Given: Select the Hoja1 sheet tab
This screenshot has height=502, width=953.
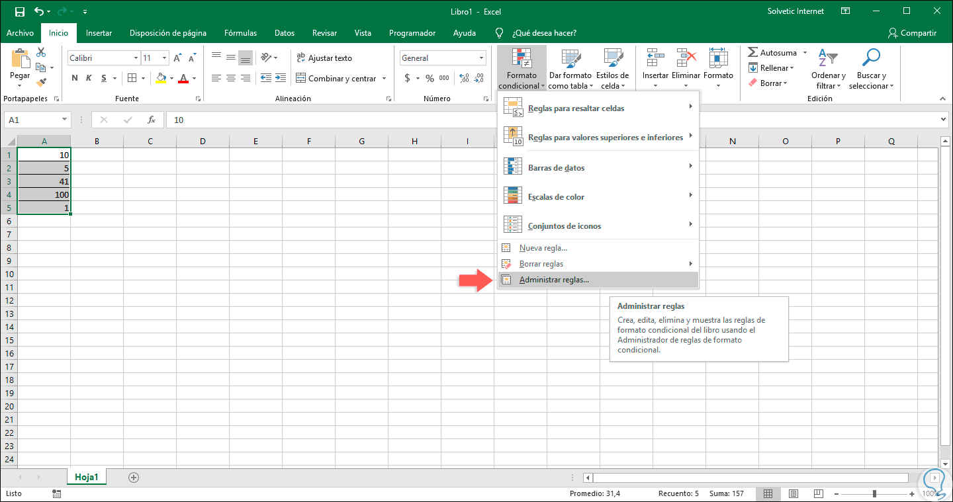Looking at the screenshot, I should pyautogui.click(x=87, y=477).
